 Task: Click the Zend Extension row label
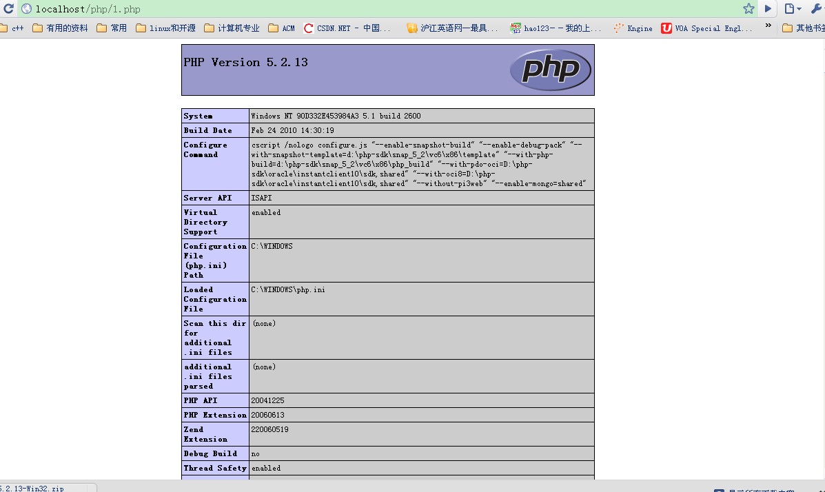point(205,434)
